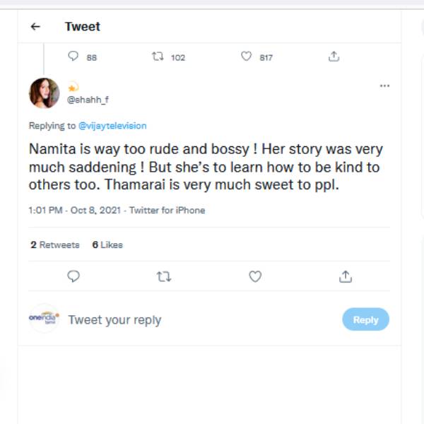
Task: Open the @vijaytelevision mention link
Action: tap(112, 126)
